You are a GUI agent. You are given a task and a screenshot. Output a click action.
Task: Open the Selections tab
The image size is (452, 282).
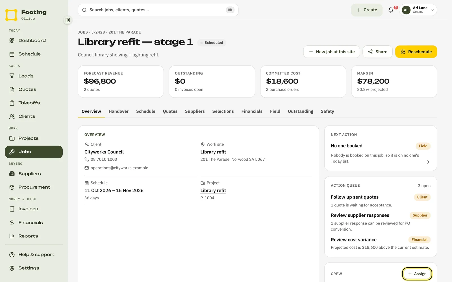(x=223, y=111)
